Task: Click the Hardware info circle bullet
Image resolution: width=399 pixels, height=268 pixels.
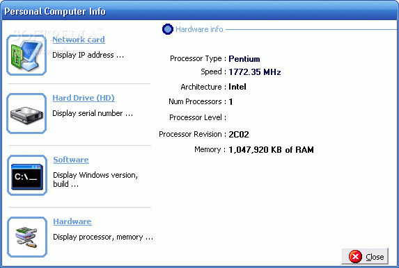Action: pyautogui.click(x=167, y=29)
